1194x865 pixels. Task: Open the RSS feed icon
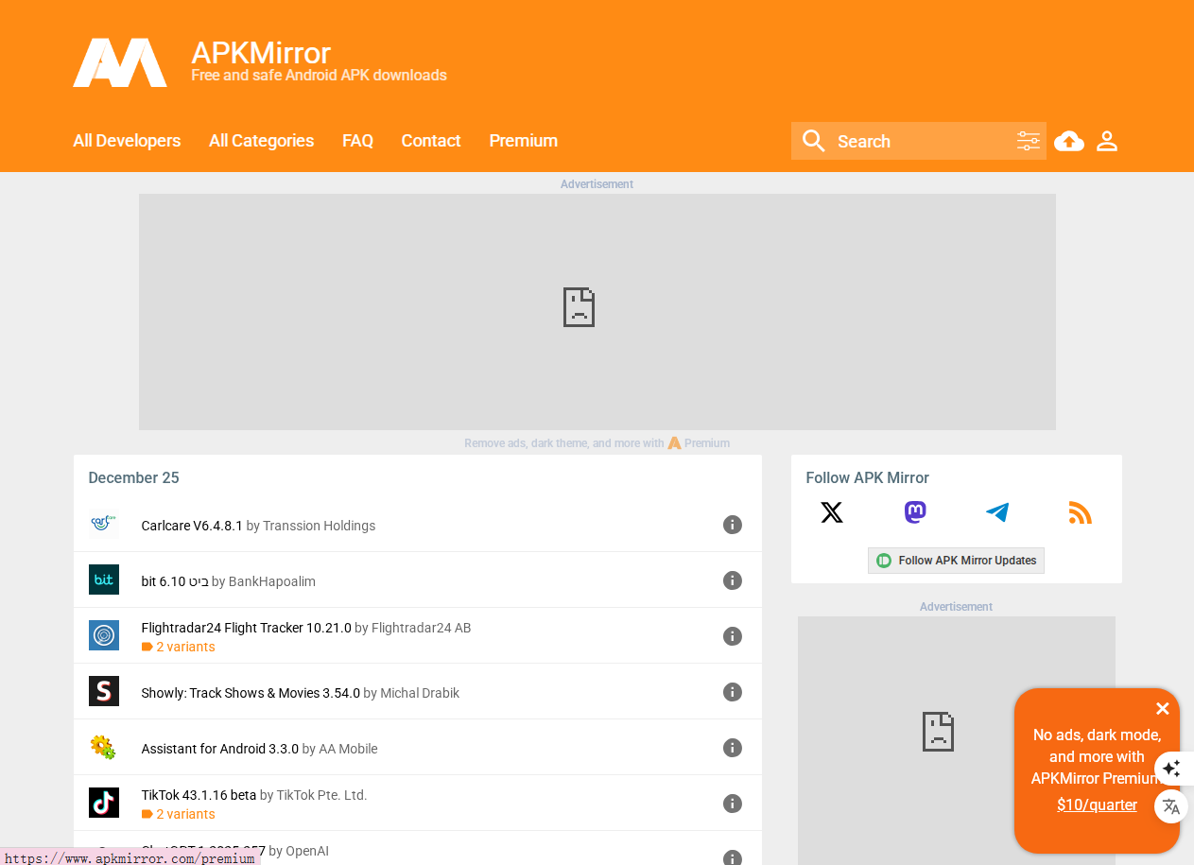click(1080, 512)
